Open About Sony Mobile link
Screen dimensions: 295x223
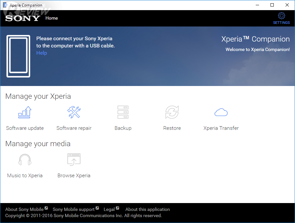(x=25, y=209)
